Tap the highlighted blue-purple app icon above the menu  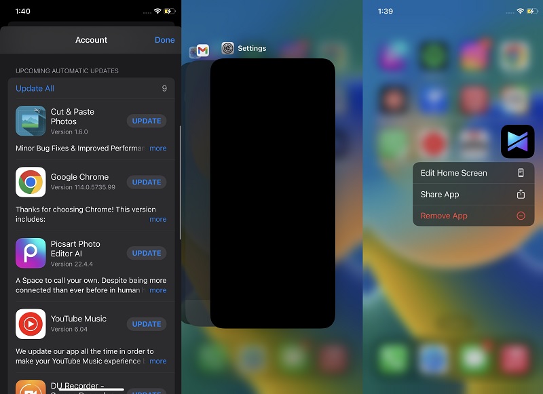coord(518,142)
